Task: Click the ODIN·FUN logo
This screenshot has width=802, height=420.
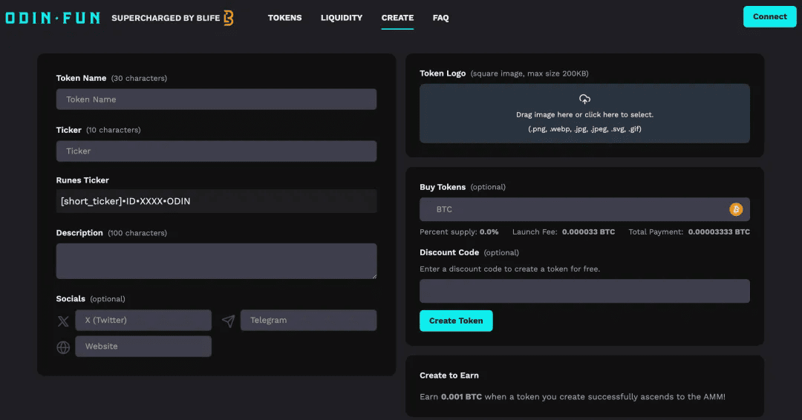Action: 53,17
